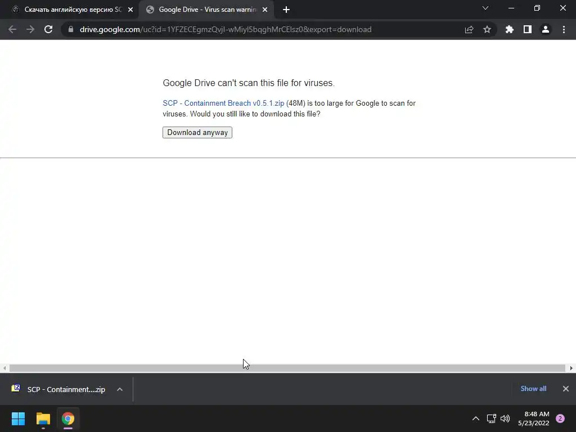Open the clock showing 8:48 AM
This screenshot has height=432, width=576.
click(x=534, y=418)
